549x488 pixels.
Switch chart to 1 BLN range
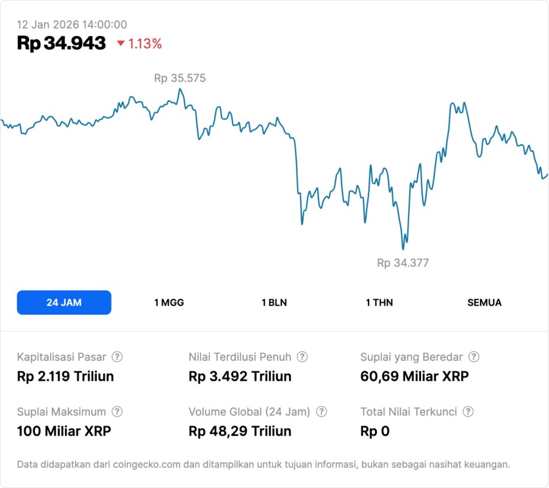[274, 303]
